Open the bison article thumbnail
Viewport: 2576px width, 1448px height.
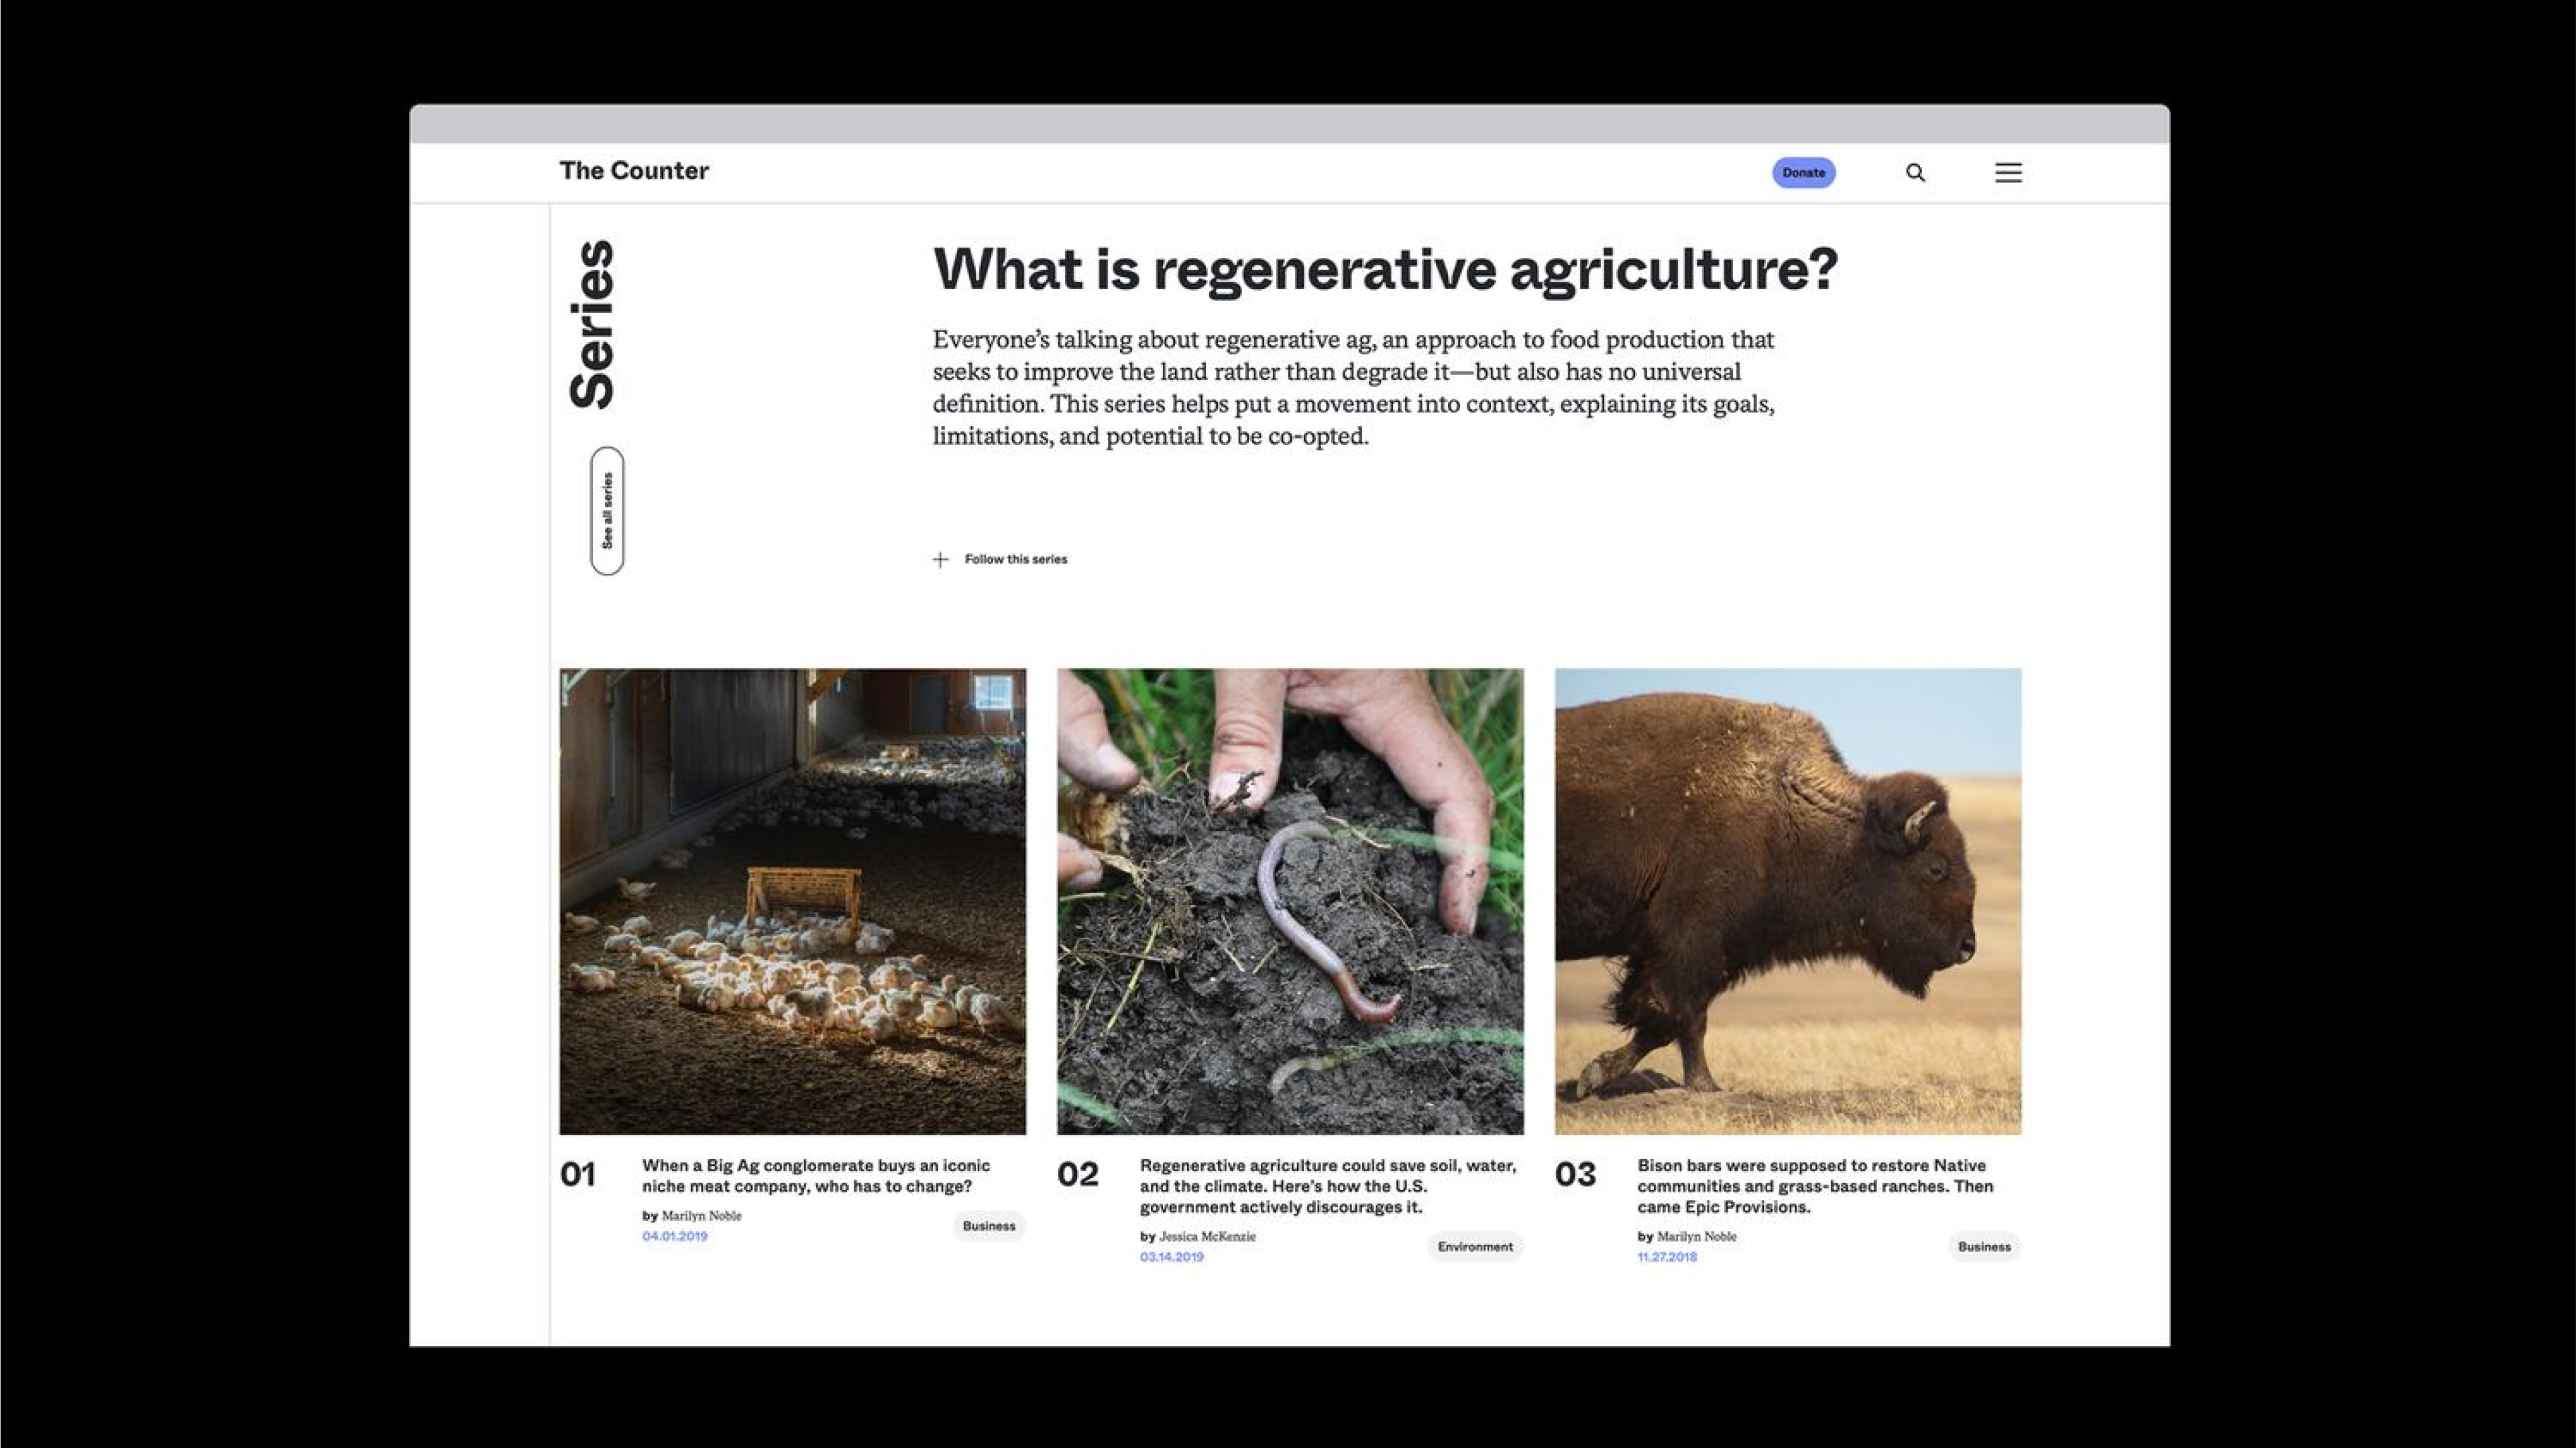1787,900
